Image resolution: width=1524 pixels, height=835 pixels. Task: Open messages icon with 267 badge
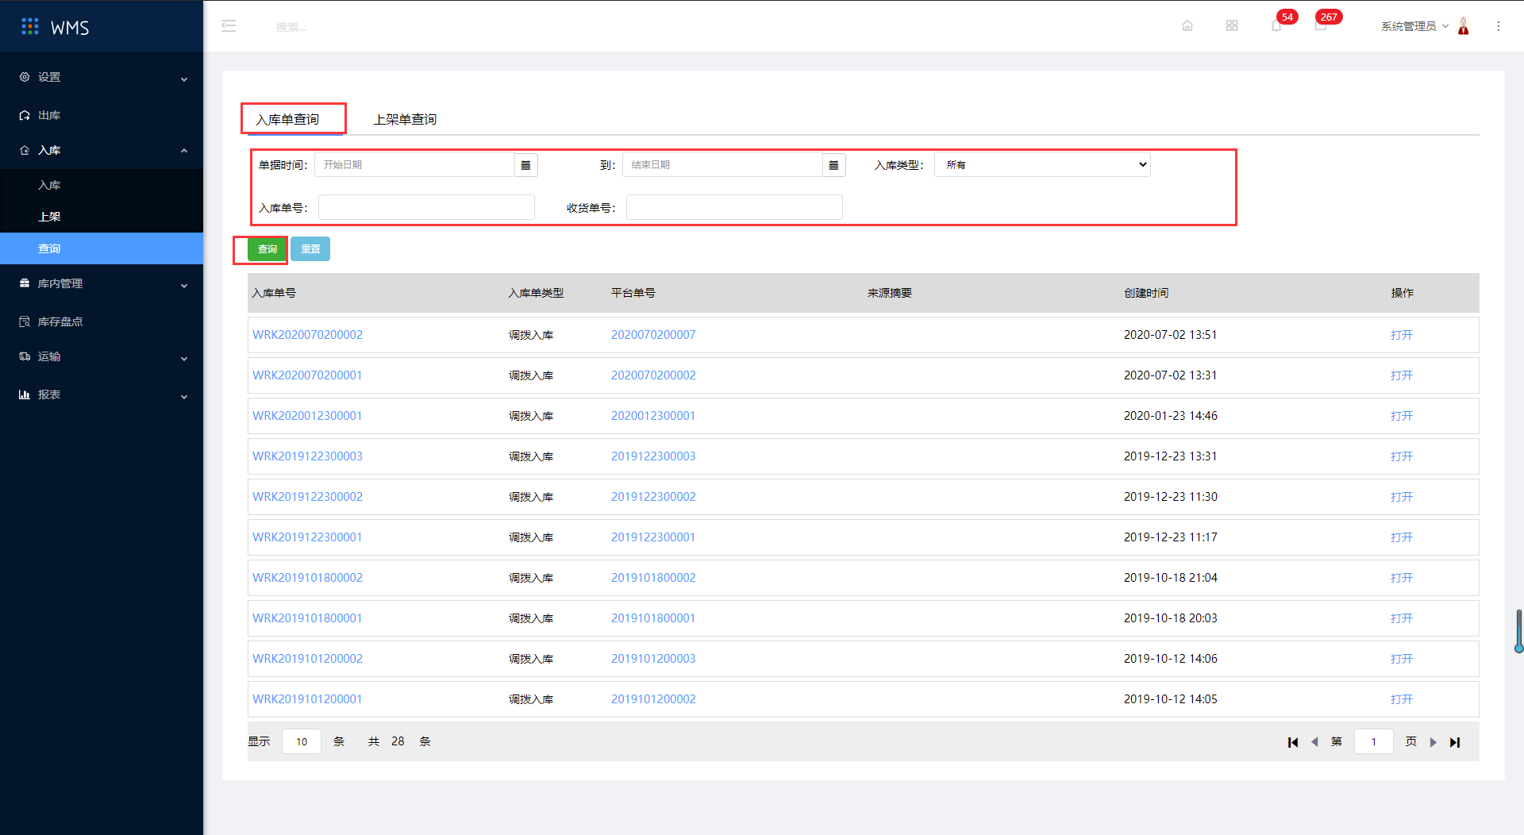click(x=1321, y=26)
